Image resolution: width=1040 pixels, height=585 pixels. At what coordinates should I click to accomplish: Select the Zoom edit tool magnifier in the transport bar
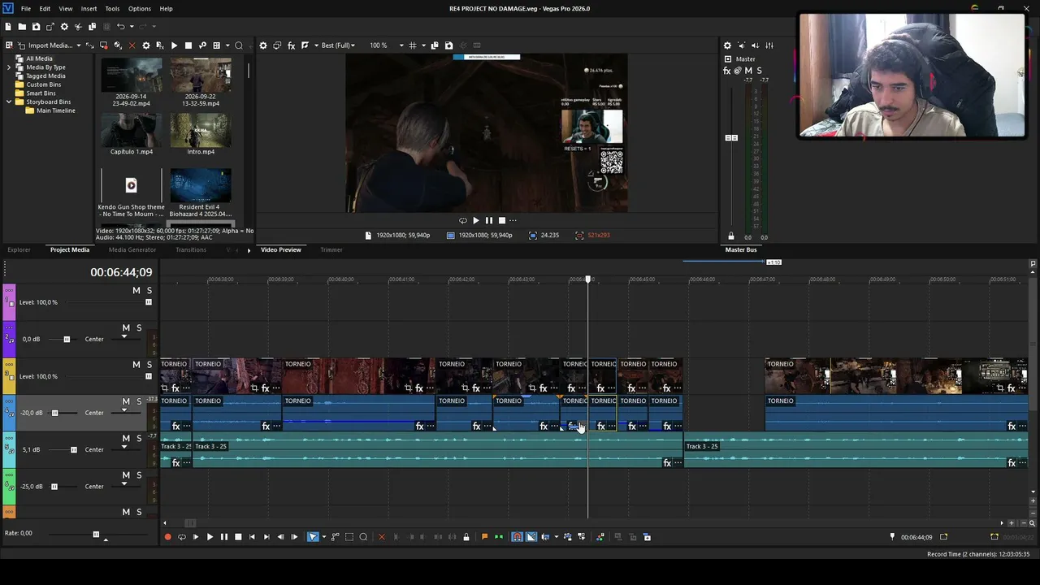(363, 537)
